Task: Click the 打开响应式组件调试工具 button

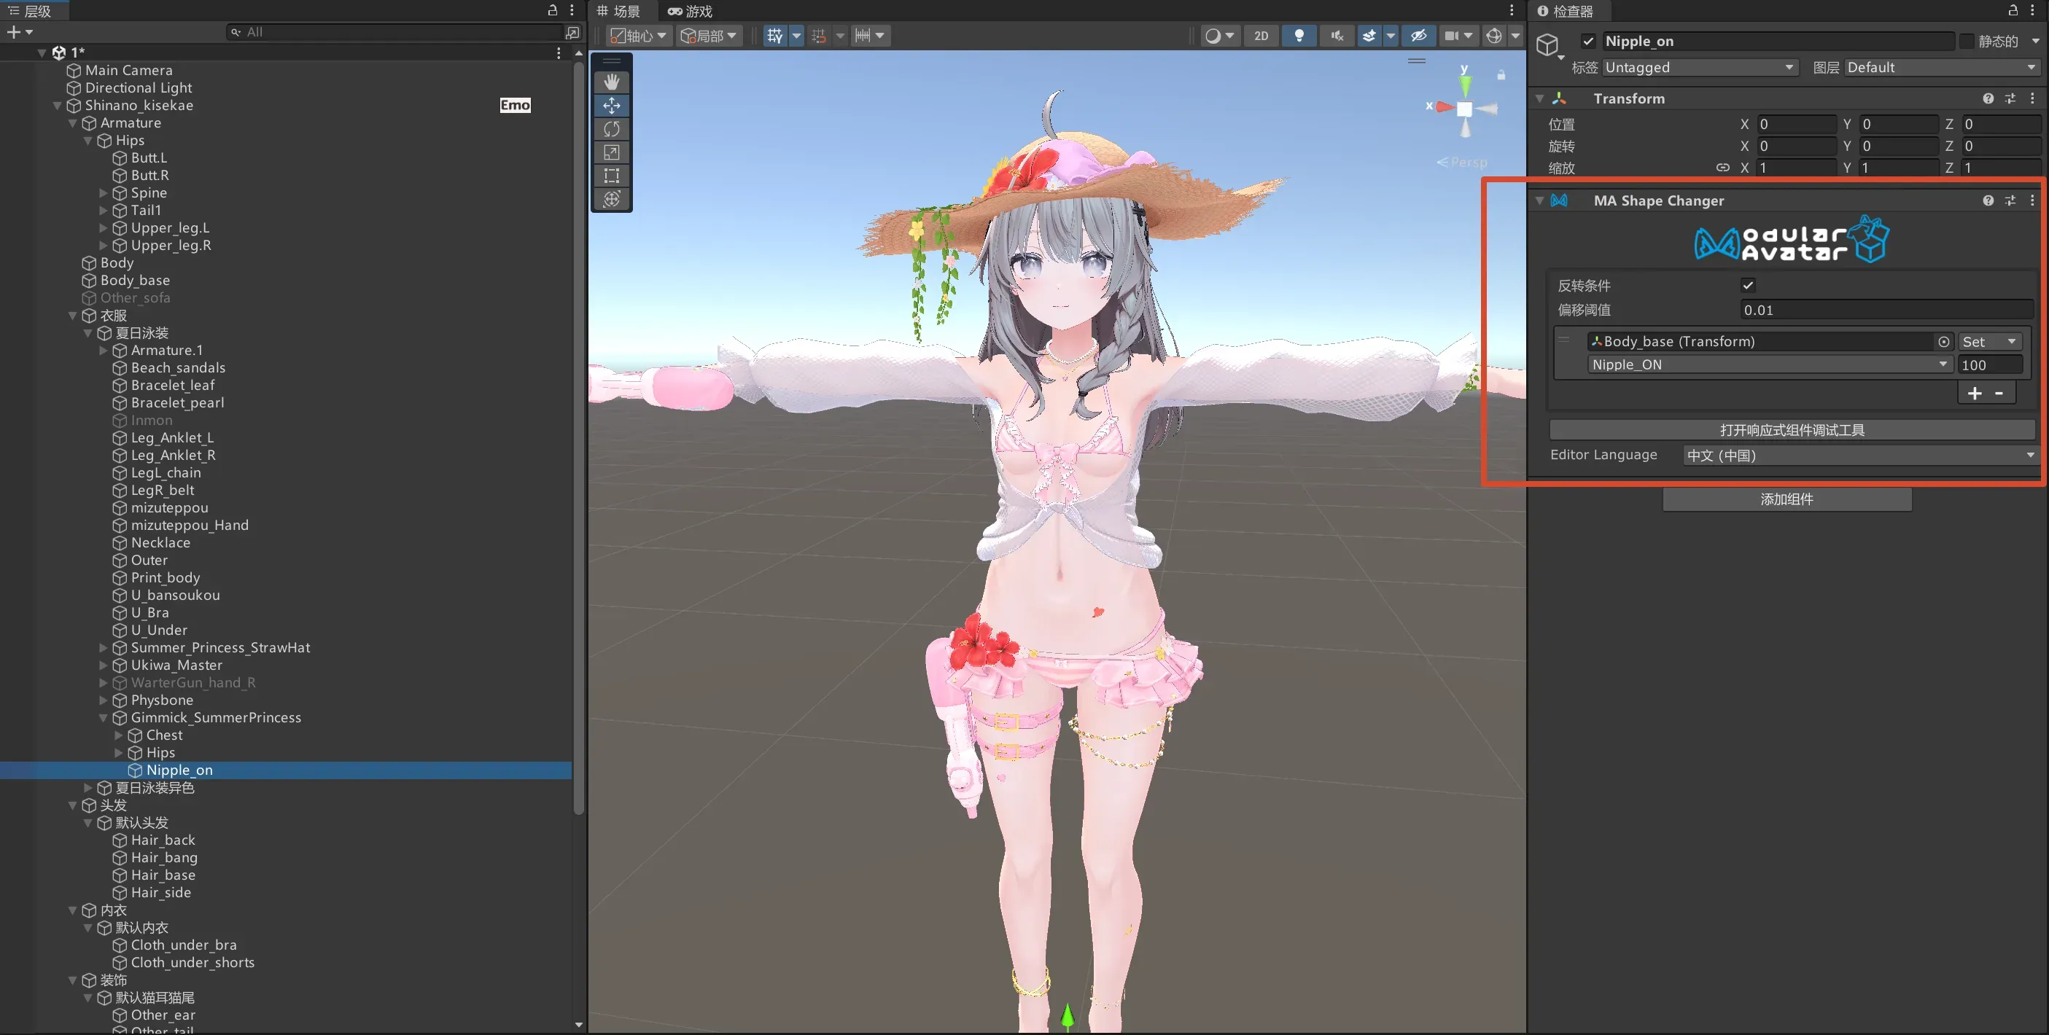Action: pos(1792,429)
